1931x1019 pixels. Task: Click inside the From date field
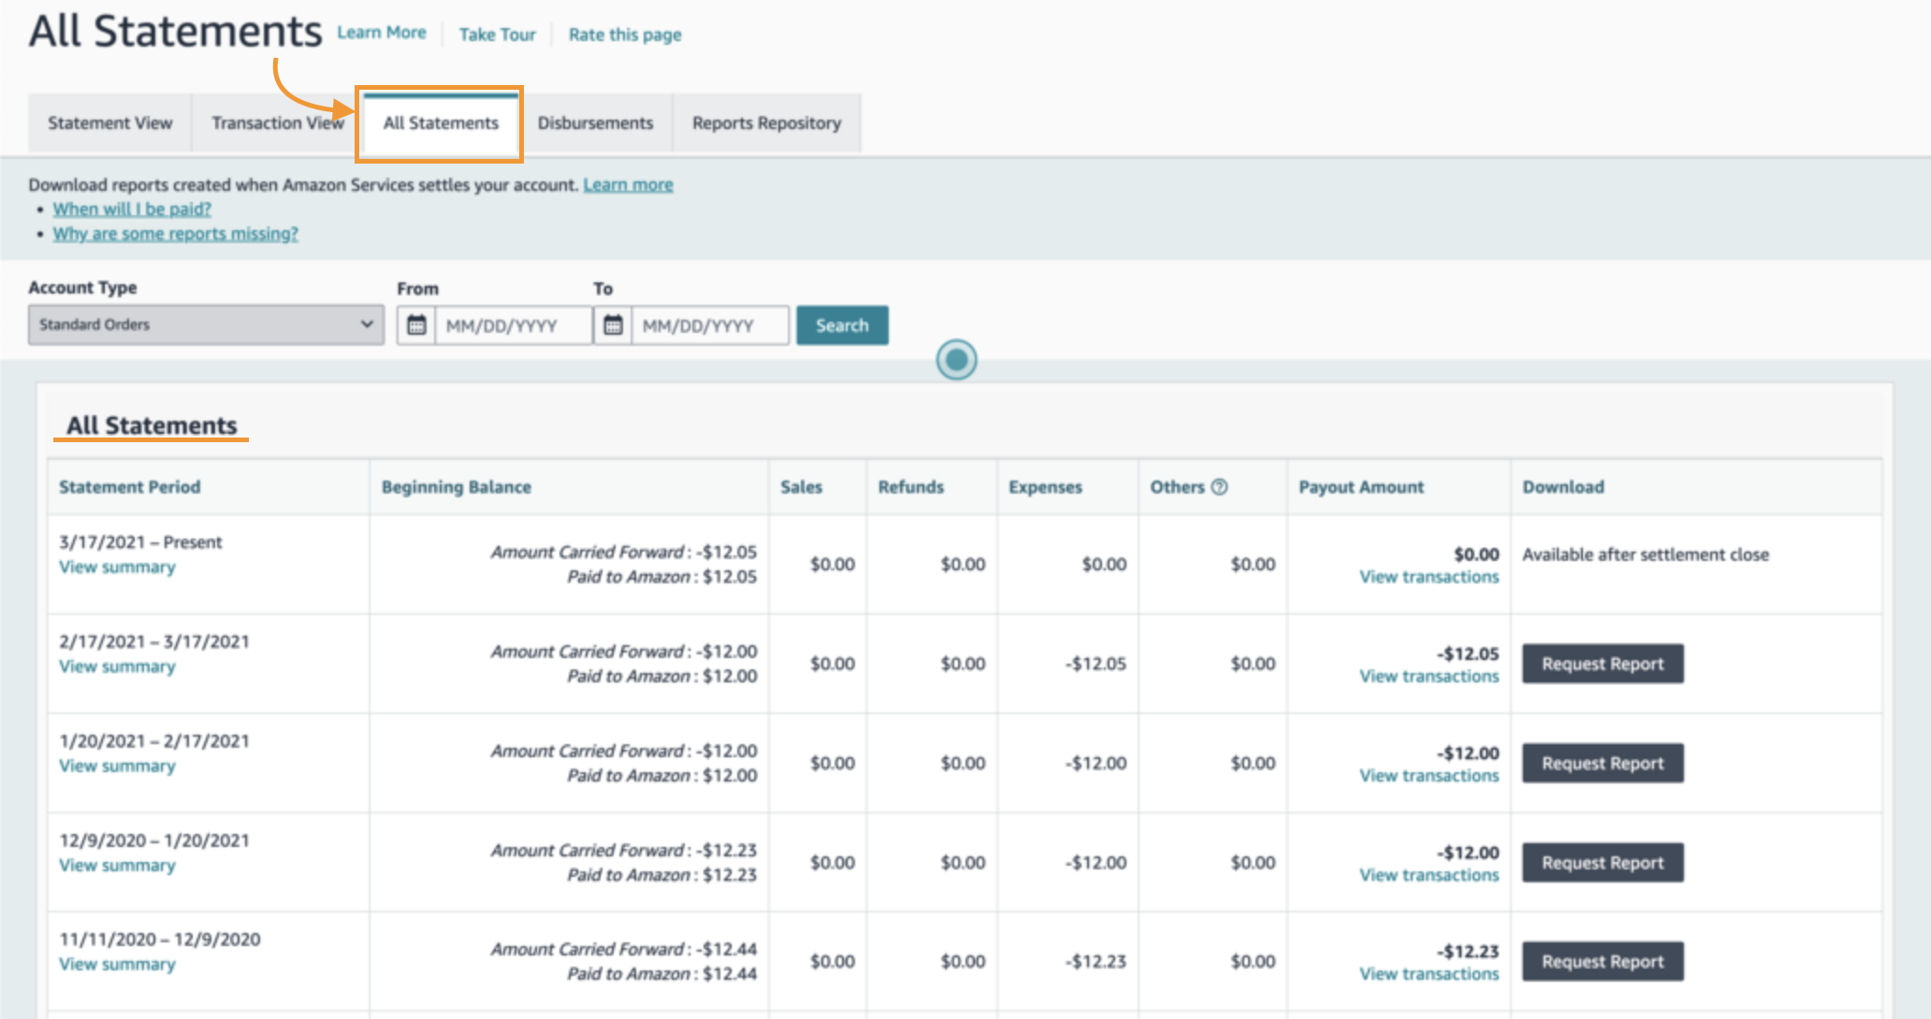(512, 325)
